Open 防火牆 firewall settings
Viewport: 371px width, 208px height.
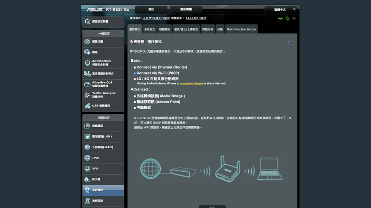(103, 180)
